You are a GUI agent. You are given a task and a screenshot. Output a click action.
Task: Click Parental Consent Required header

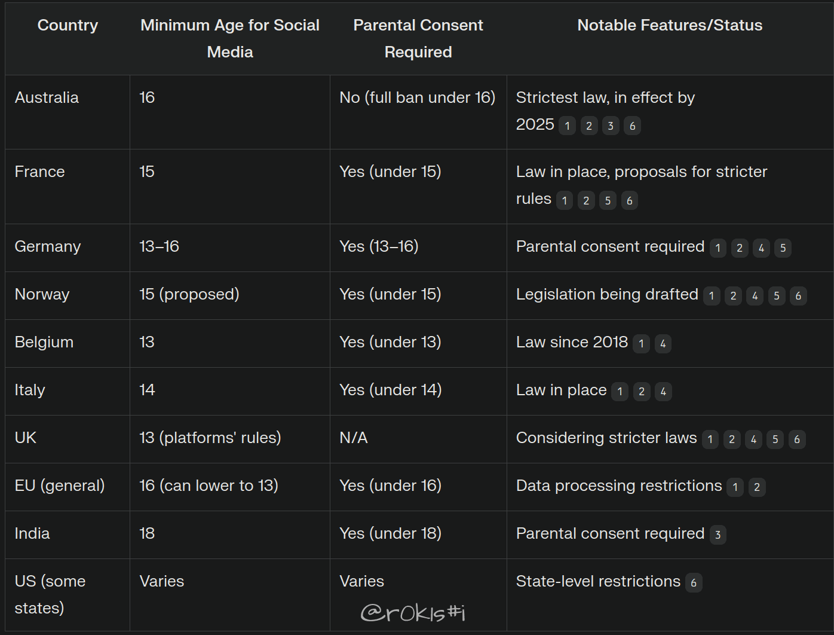(x=418, y=38)
